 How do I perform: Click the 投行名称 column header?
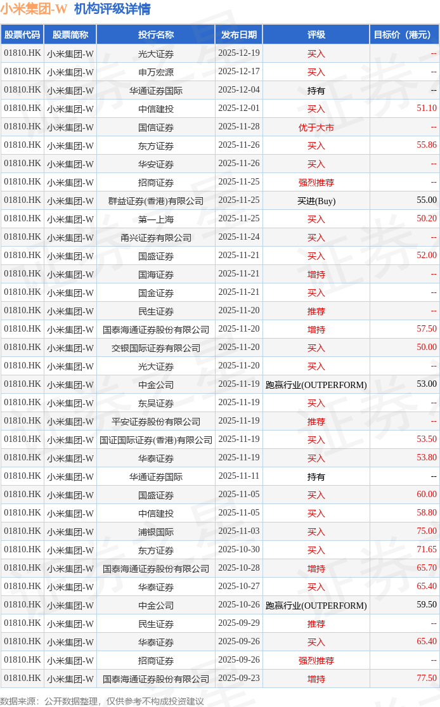(x=156, y=35)
